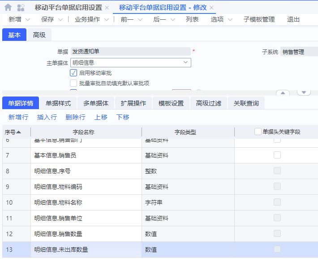Close the 移动平台单据启用设置 - 修改 tab
Image resolution: width=318 pixels, height=259 pixels.
point(212,8)
